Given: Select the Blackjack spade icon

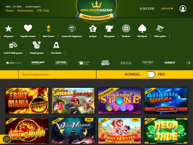Looking at the screenshot, I should pos(142,28).
